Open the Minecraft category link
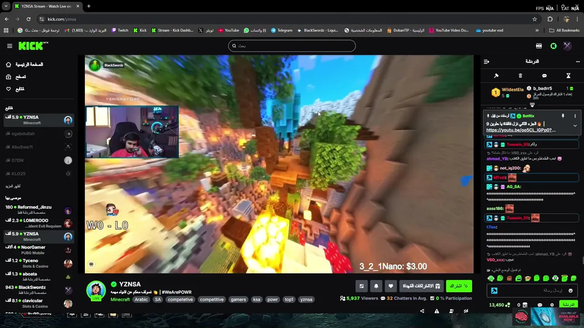 tap(120, 299)
